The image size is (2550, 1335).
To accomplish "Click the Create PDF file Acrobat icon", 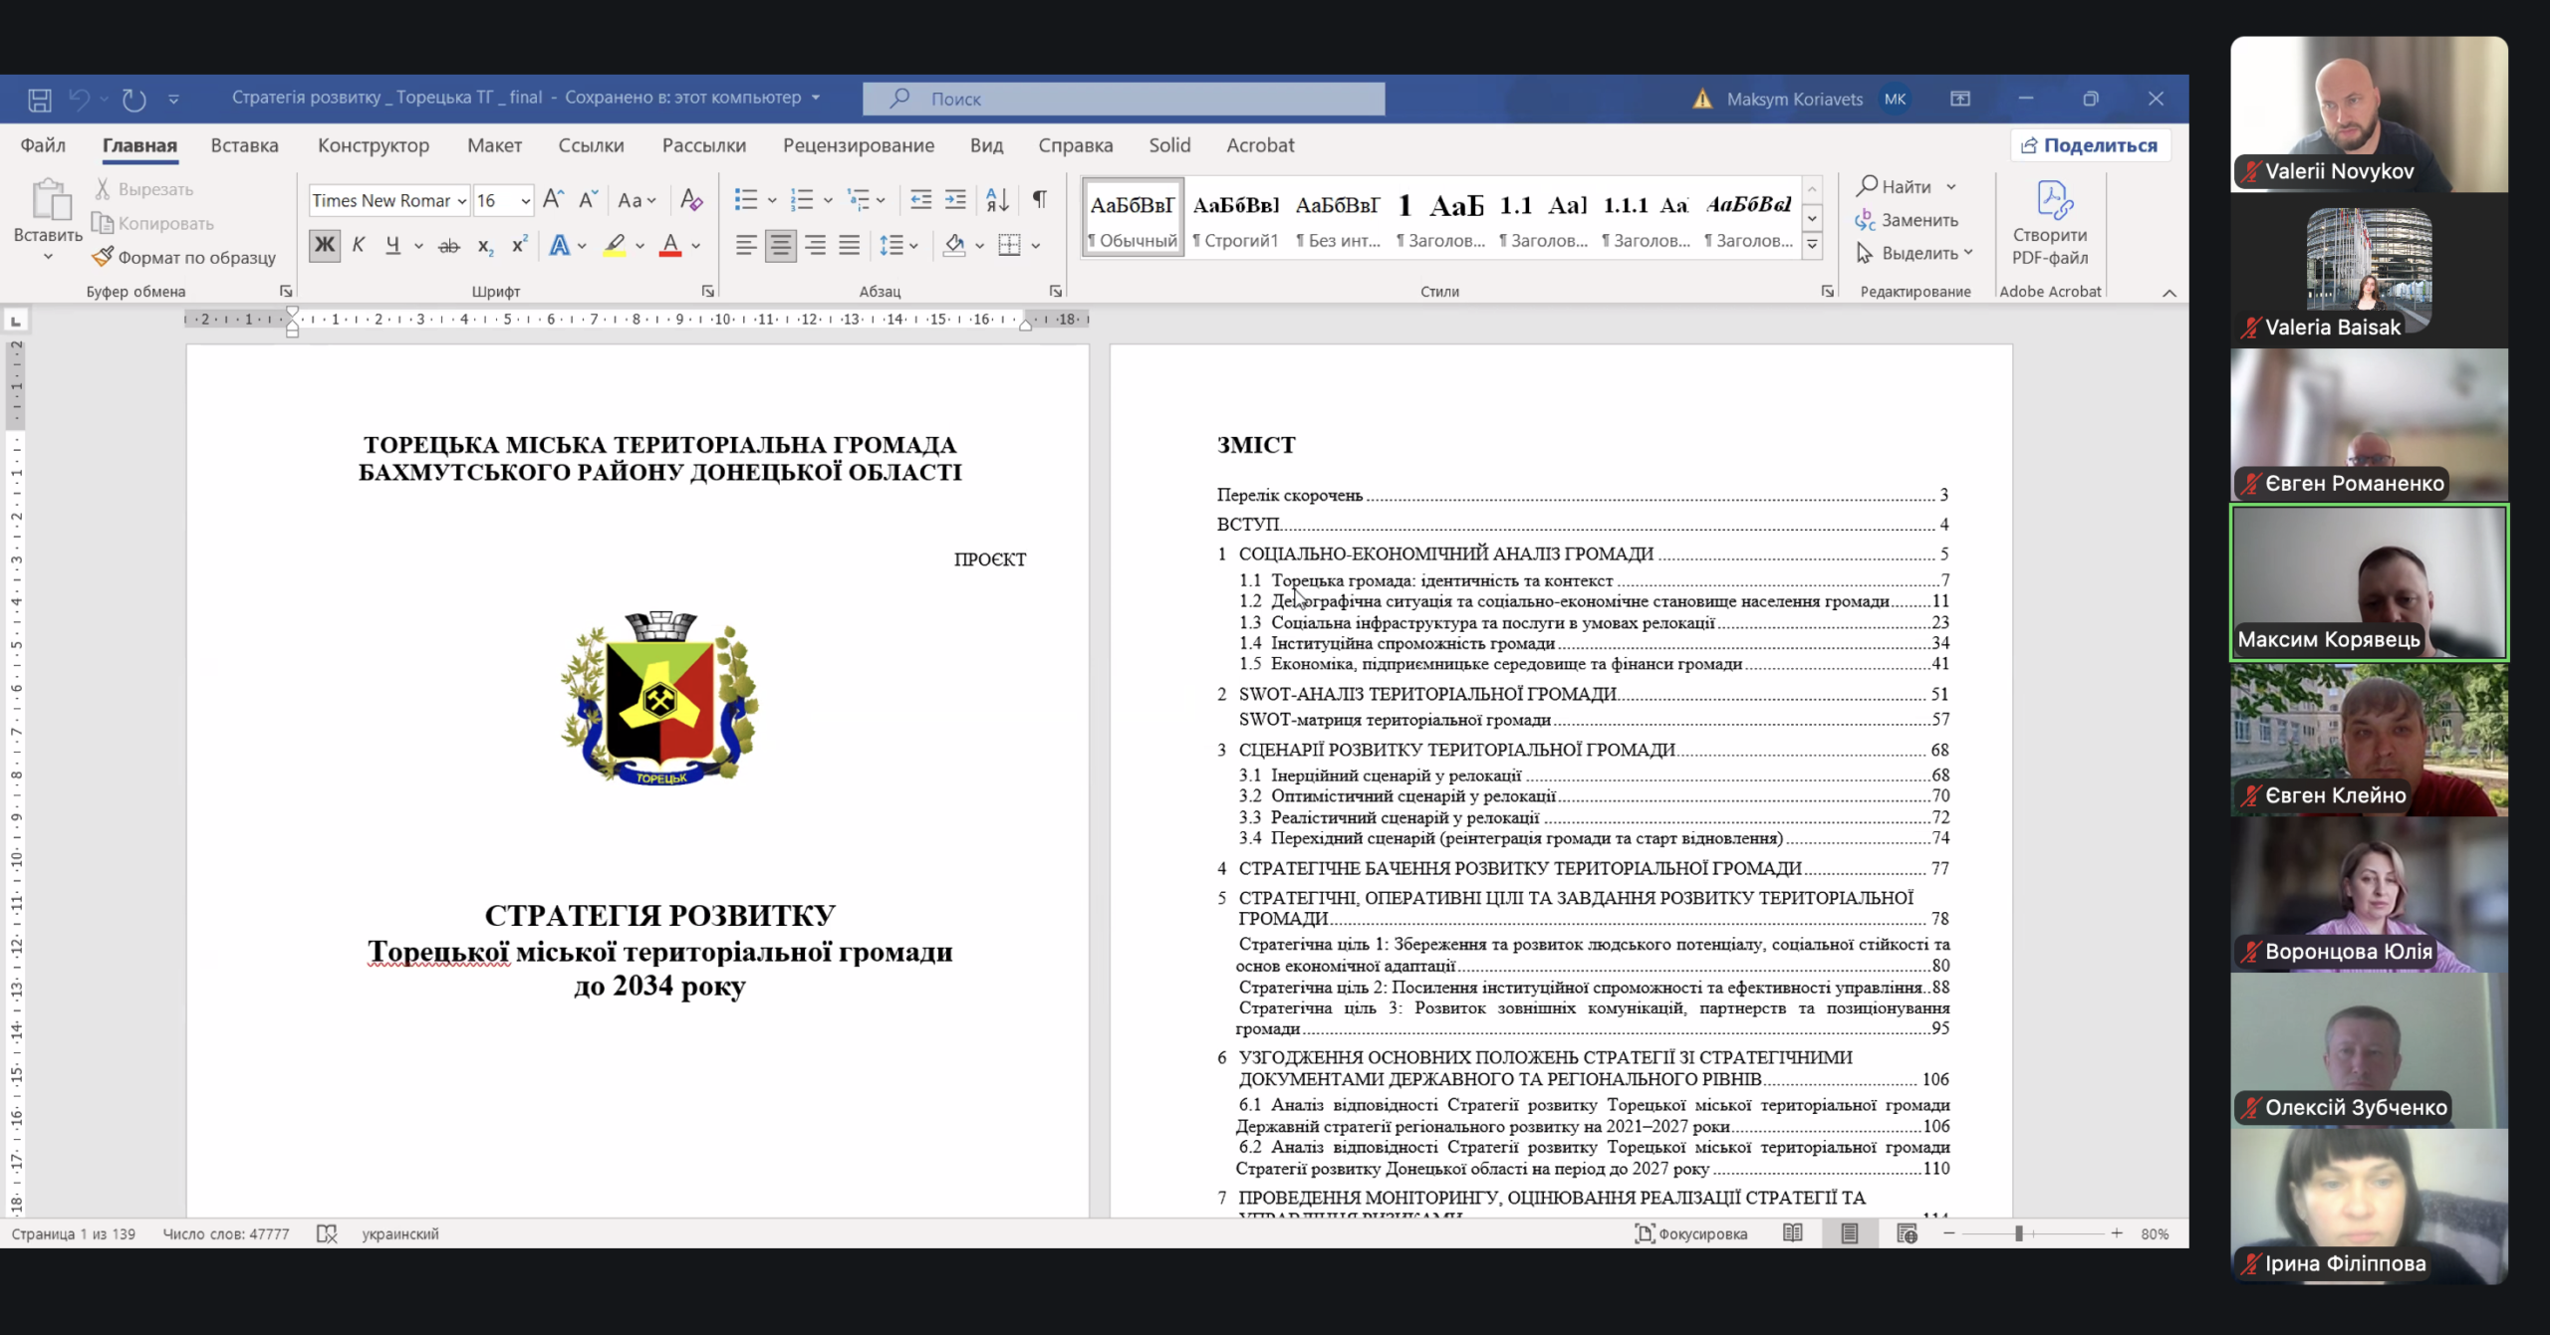I will coord(2050,223).
